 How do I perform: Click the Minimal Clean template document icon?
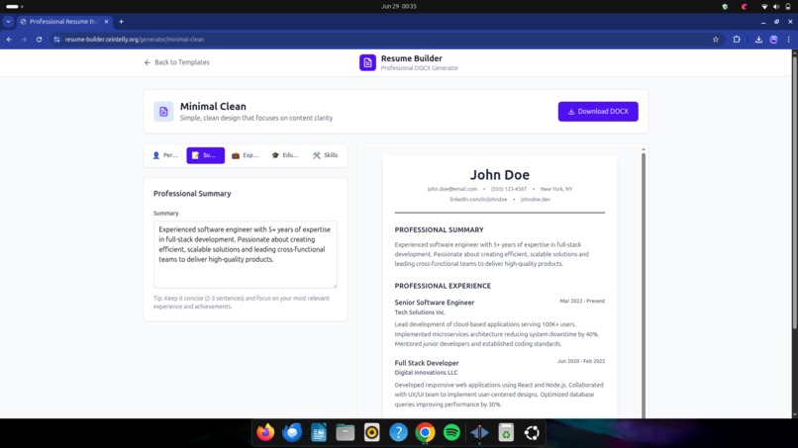point(163,112)
